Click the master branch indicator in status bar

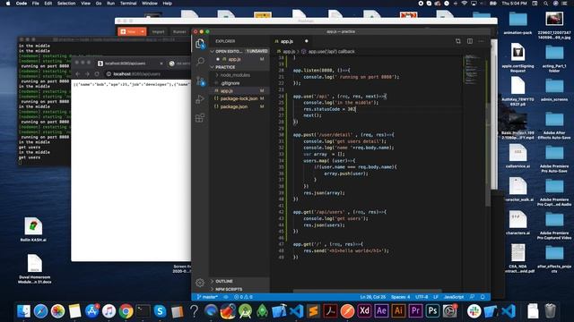point(207,297)
